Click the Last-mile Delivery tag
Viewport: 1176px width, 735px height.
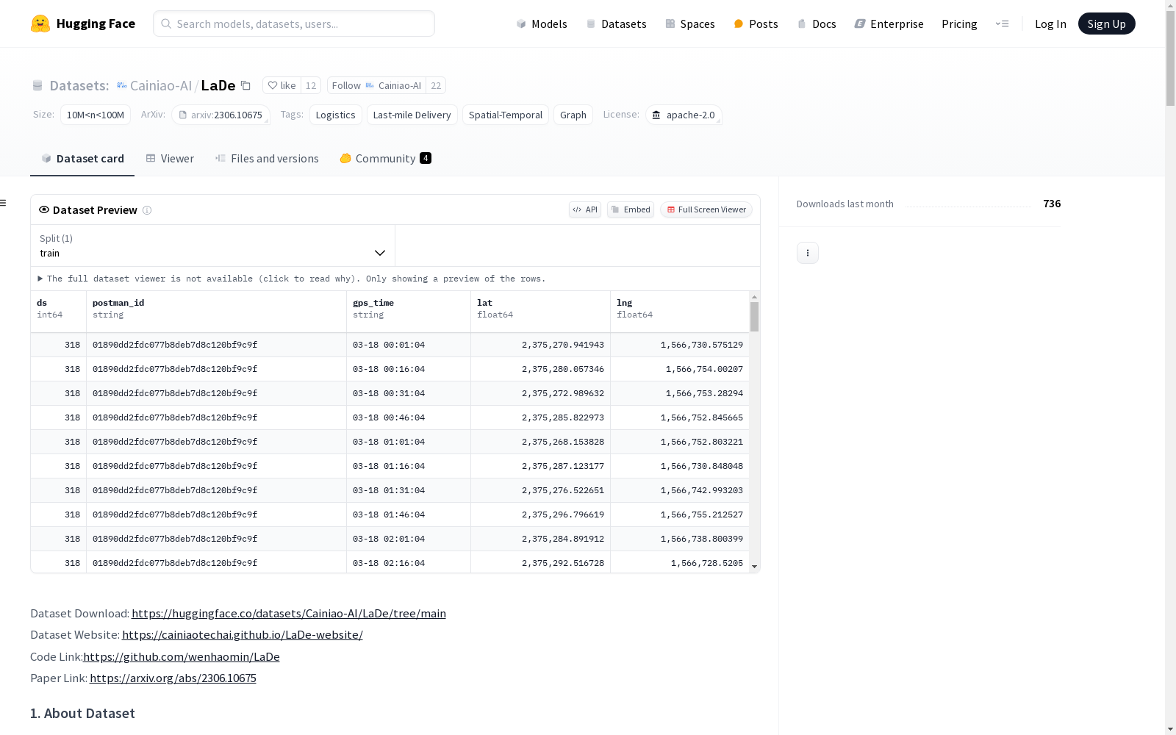pos(412,115)
